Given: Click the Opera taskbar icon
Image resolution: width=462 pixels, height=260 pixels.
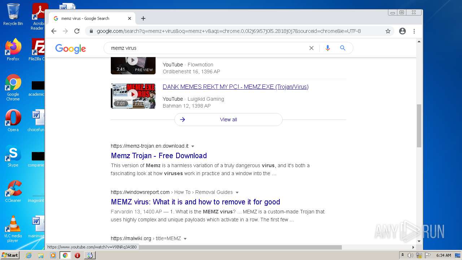Looking at the screenshot, I should (77, 255).
